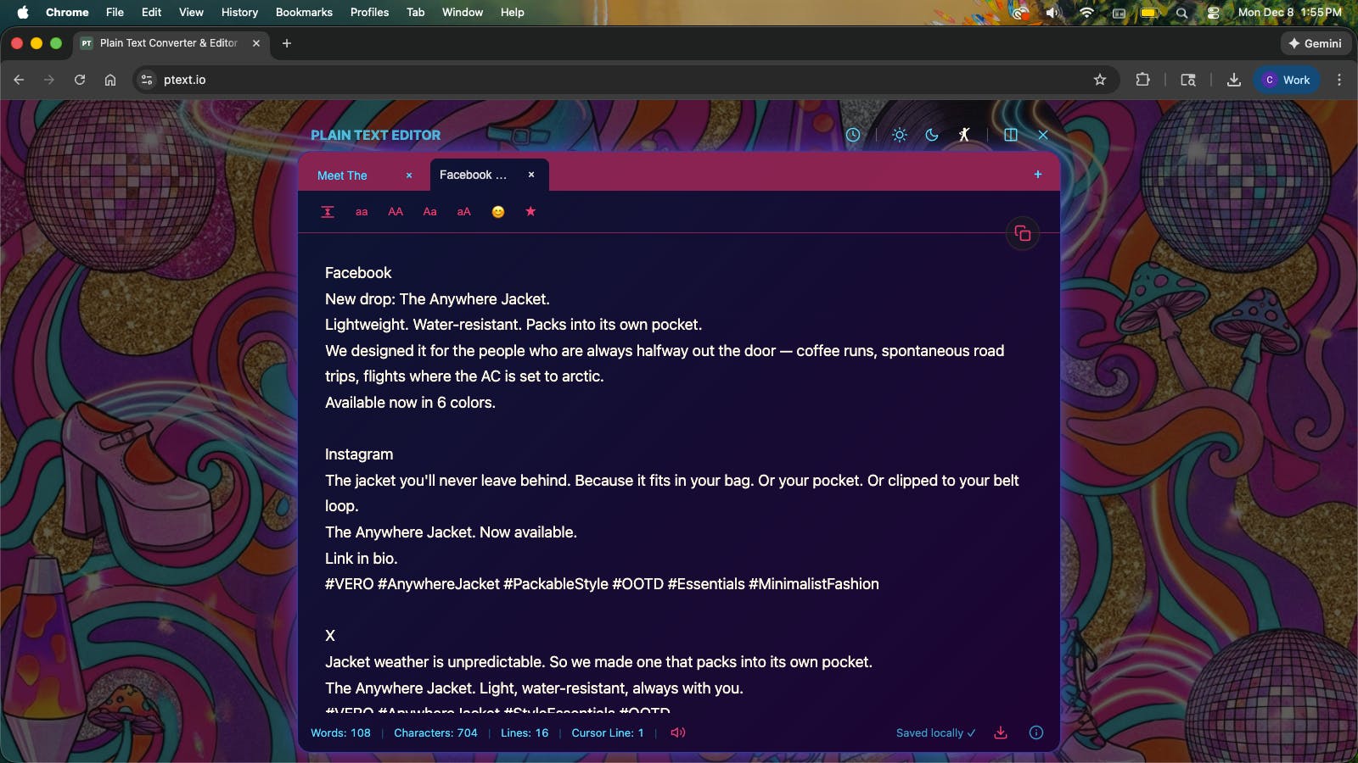Apply title case with Aa button
Image resolution: width=1358 pixels, height=763 pixels.
pos(430,212)
